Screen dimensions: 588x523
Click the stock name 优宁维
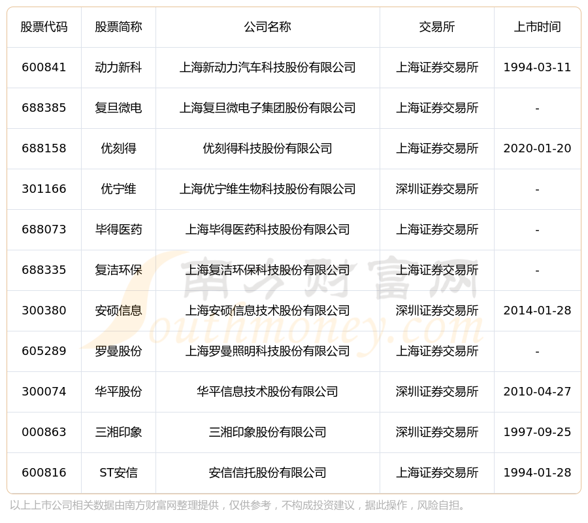(x=118, y=189)
